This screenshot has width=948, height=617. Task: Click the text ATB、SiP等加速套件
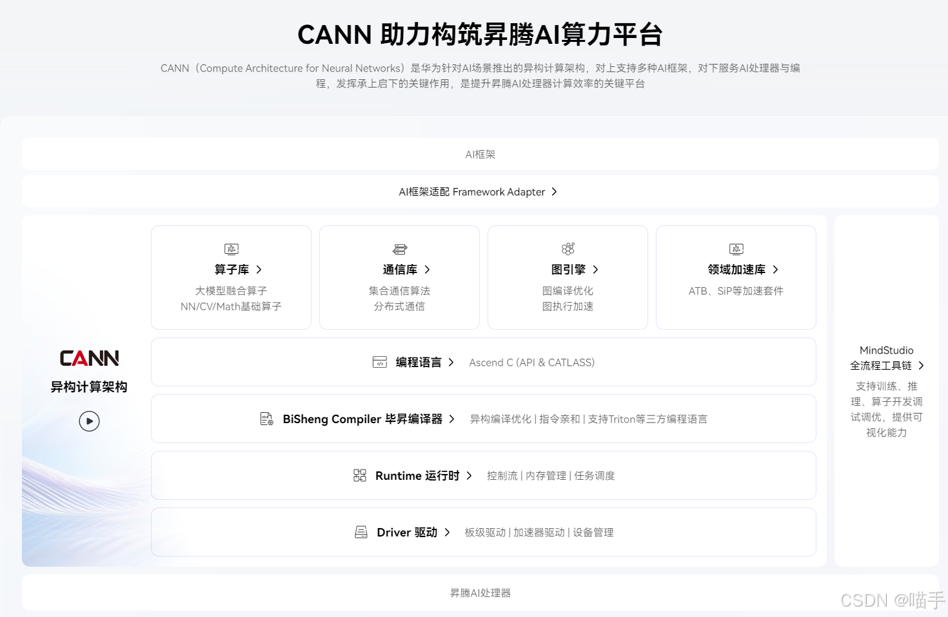736,291
